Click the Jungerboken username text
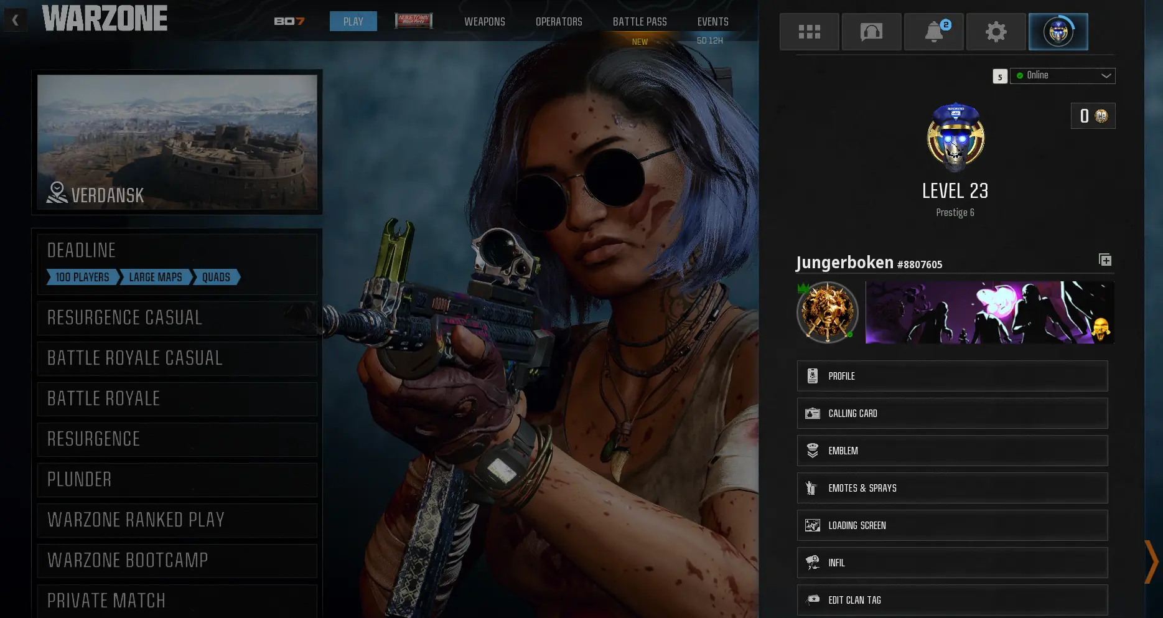 [844, 263]
